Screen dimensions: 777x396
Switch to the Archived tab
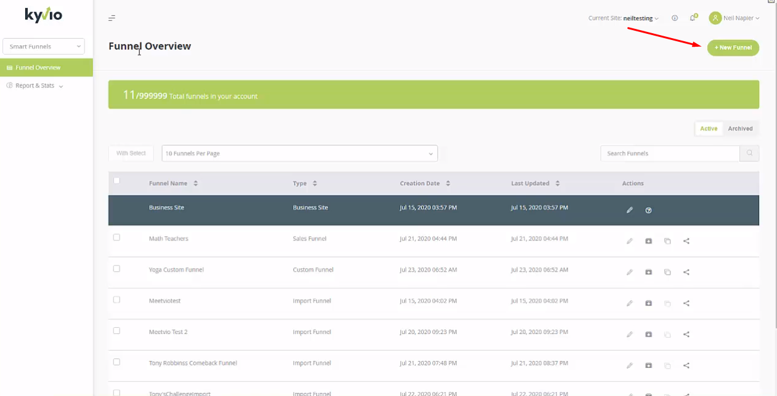[x=740, y=129]
